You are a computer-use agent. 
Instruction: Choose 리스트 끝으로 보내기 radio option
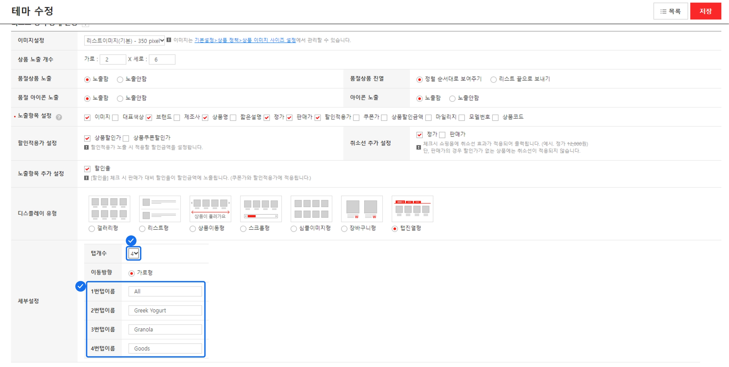pyautogui.click(x=493, y=79)
